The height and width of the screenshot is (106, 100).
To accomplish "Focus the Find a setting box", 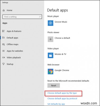I will click(x=22, y=17).
